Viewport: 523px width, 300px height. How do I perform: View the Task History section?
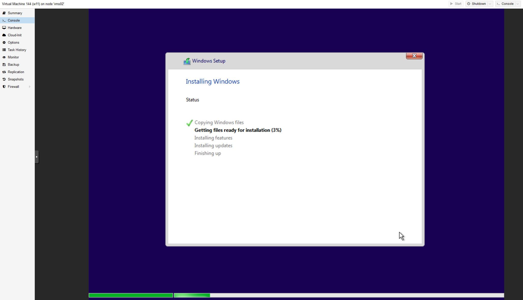click(x=17, y=50)
